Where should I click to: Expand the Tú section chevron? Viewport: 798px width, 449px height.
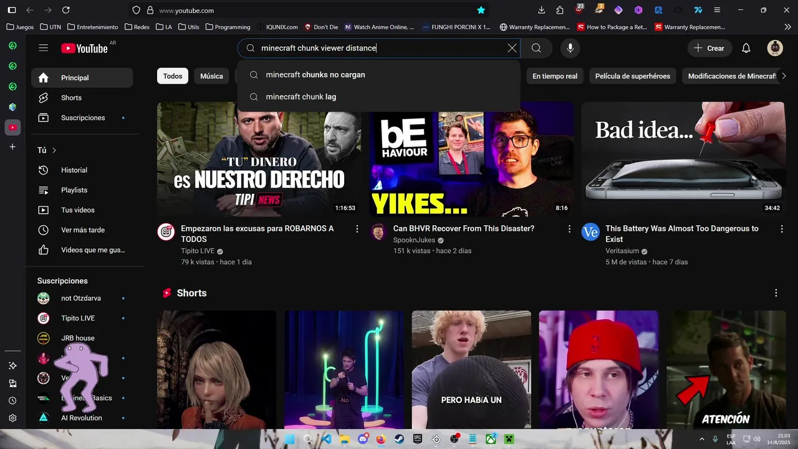(x=54, y=150)
